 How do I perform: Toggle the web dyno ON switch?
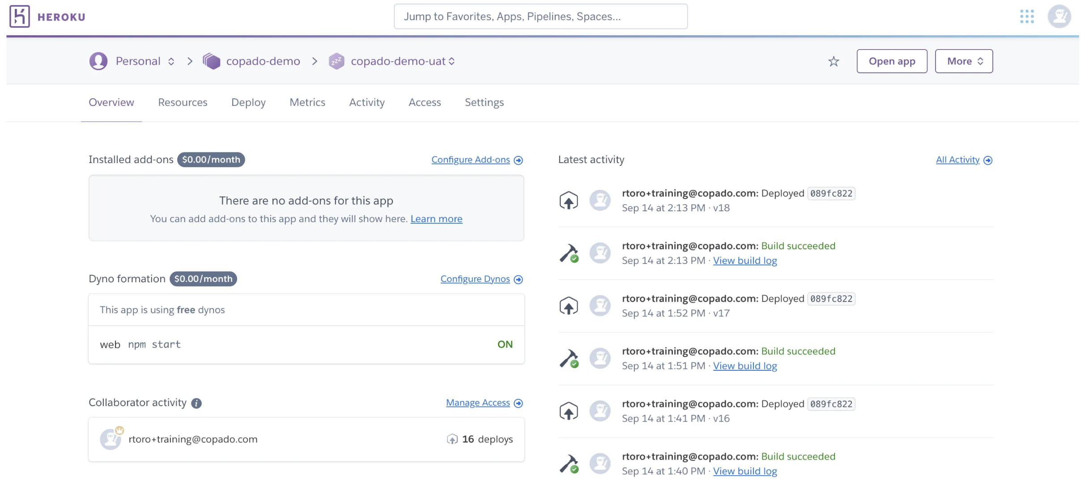tap(505, 344)
